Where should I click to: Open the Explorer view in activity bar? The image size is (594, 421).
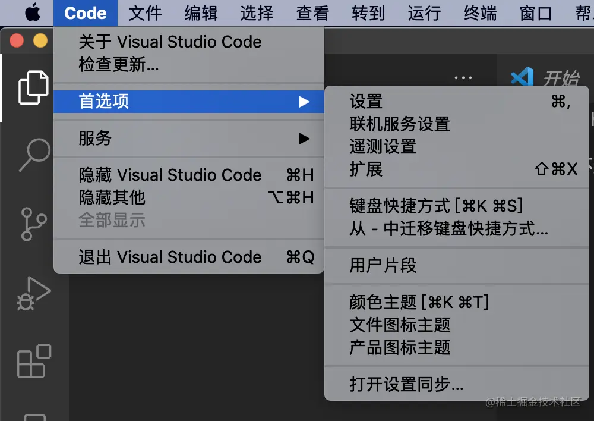pos(33,87)
